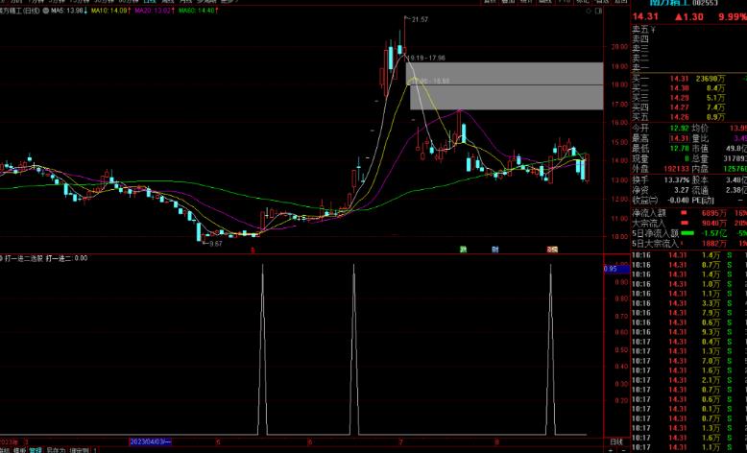Click the 净流入额 row
The height and width of the screenshot is (453, 747).
coord(689,213)
